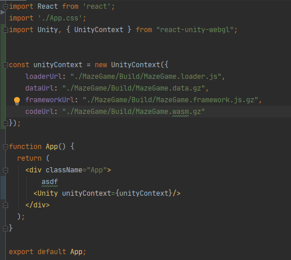
Task: Click the 'export default App' statement
Action: [47, 252]
